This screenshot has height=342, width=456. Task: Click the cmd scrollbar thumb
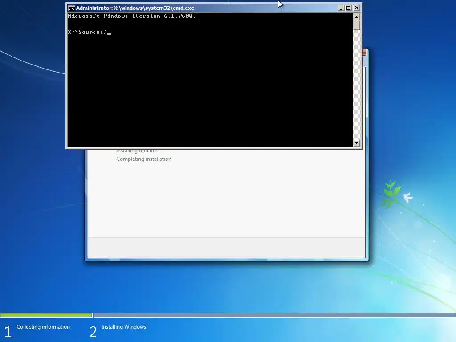coord(357,25)
